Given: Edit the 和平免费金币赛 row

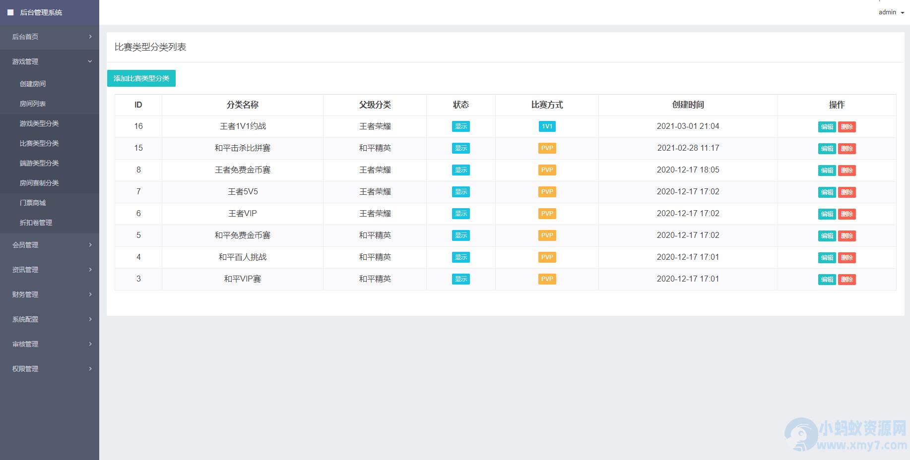Looking at the screenshot, I should [x=827, y=236].
